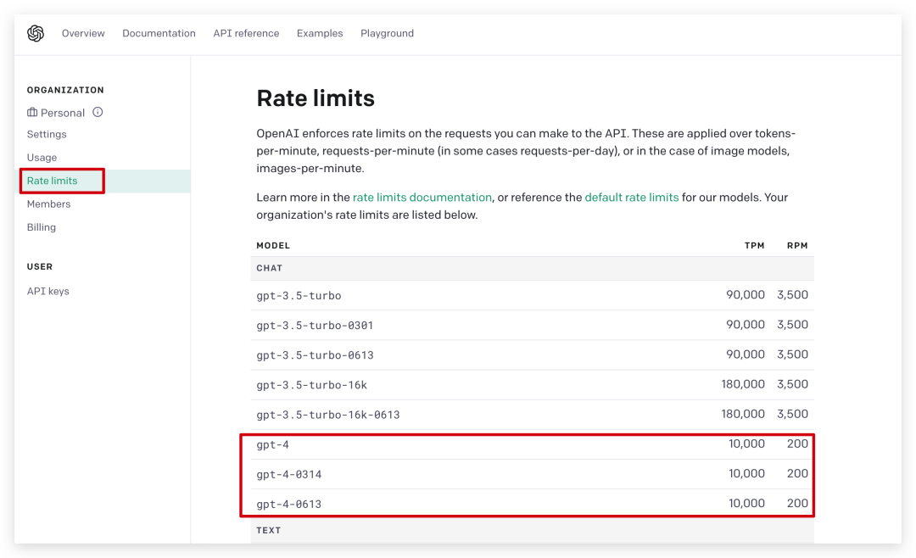The width and height of the screenshot is (916, 558).
Task: Click the 3,500 RPM value for gpt-3.5-turbo-0301
Action: (793, 324)
